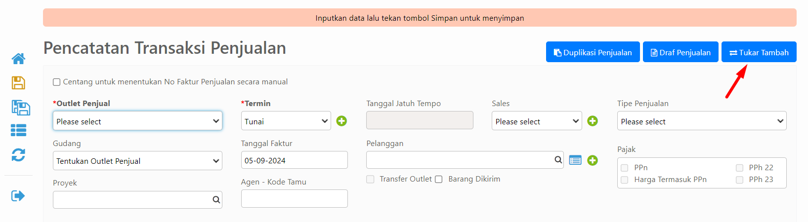Click the logout arrow sidebar icon
Image resolution: width=808 pixels, height=222 pixels.
(x=18, y=196)
